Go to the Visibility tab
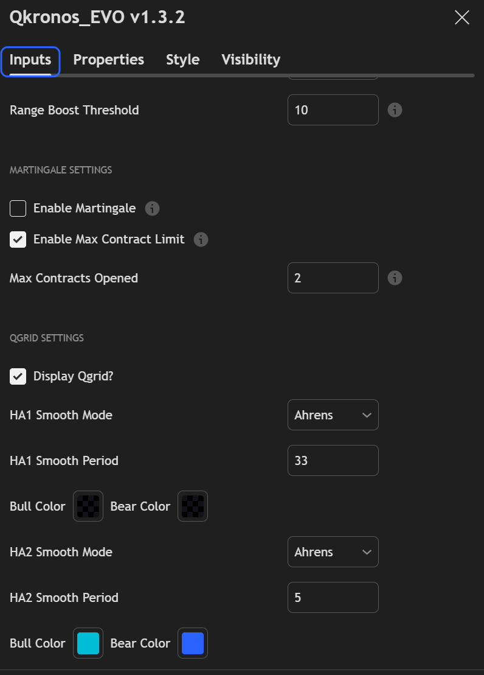Viewport: 484px width, 675px height. 251,60
